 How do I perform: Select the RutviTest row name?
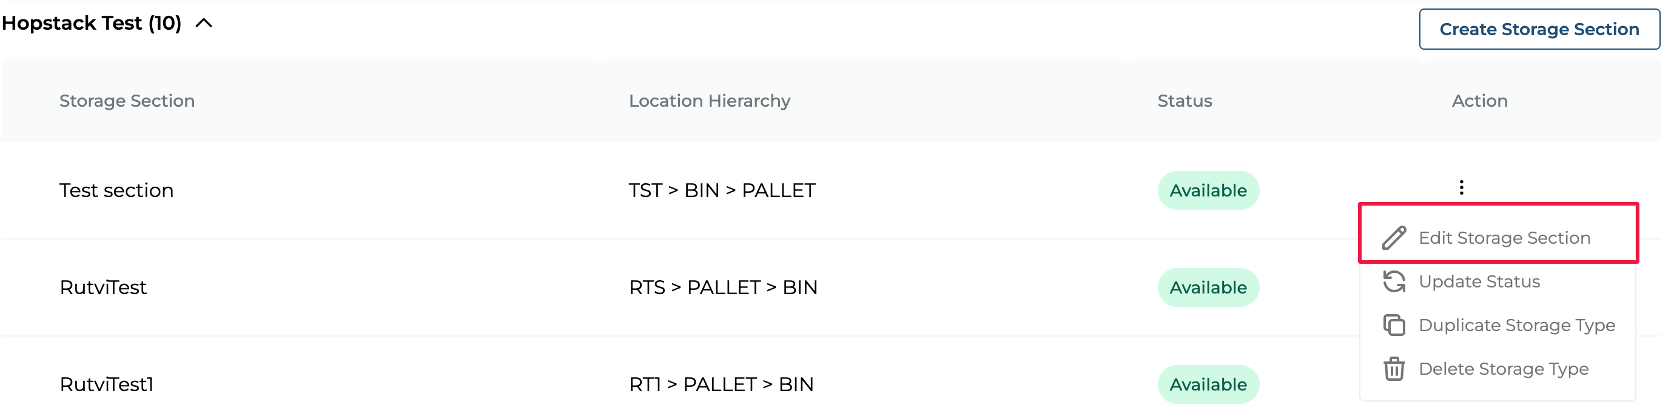coord(103,287)
